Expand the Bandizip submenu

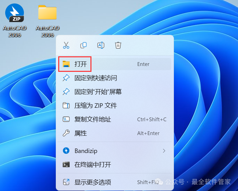[x=115, y=151]
